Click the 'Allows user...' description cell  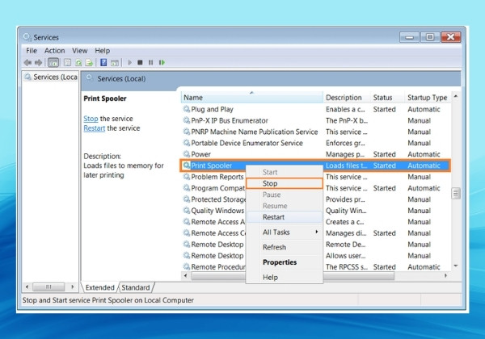point(345,256)
